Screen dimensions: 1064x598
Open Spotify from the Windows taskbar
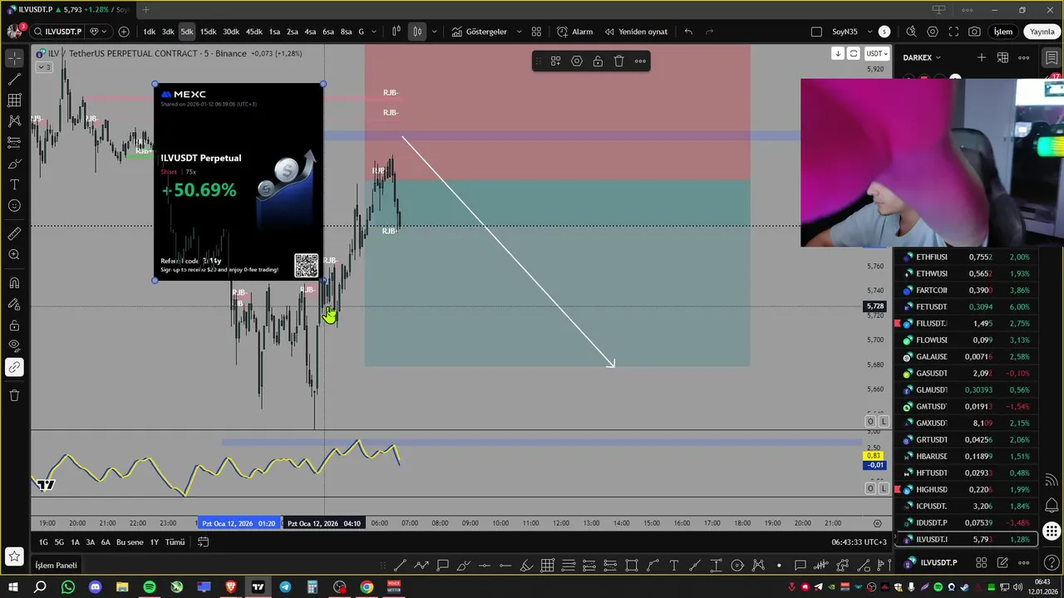150,587
